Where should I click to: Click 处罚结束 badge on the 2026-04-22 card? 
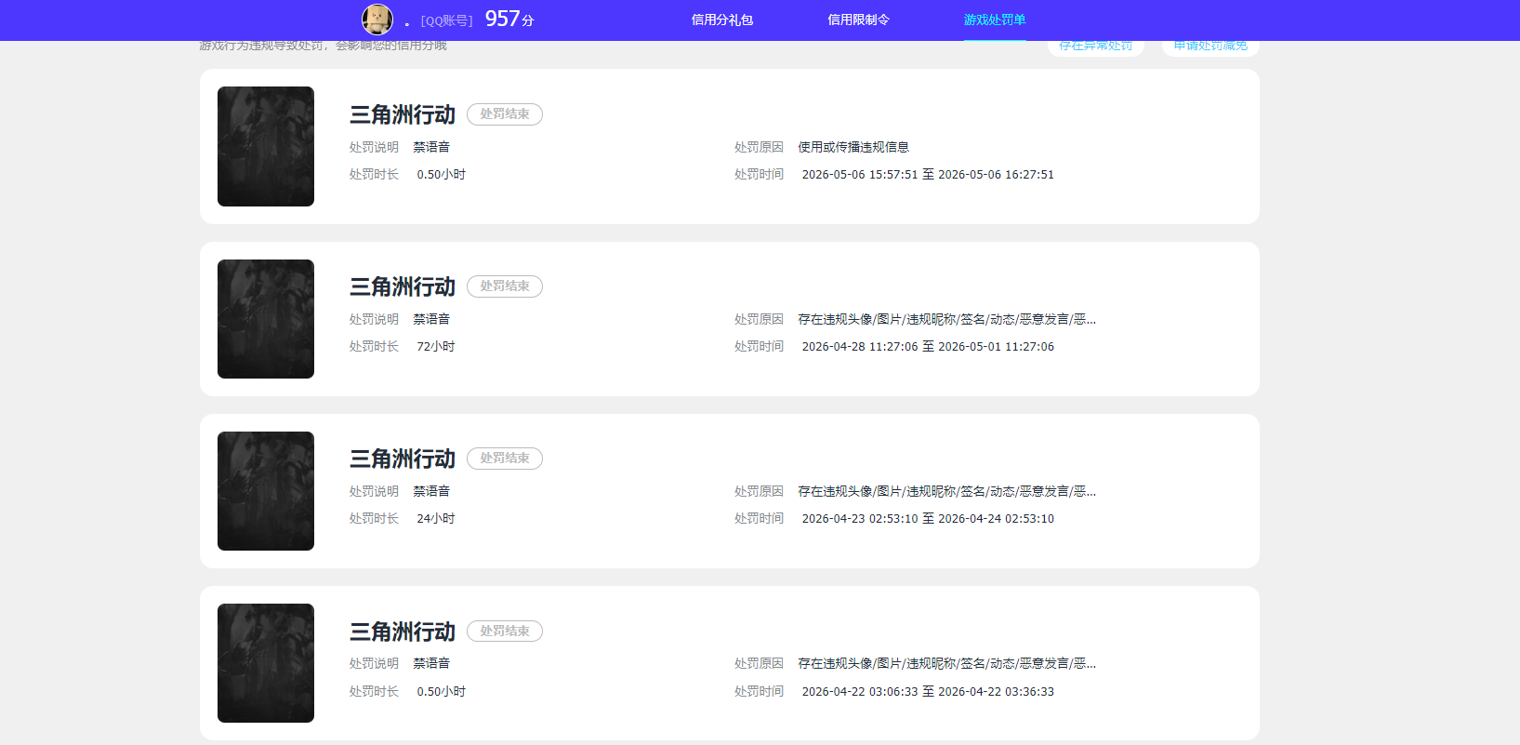click(x=505, y=632)
